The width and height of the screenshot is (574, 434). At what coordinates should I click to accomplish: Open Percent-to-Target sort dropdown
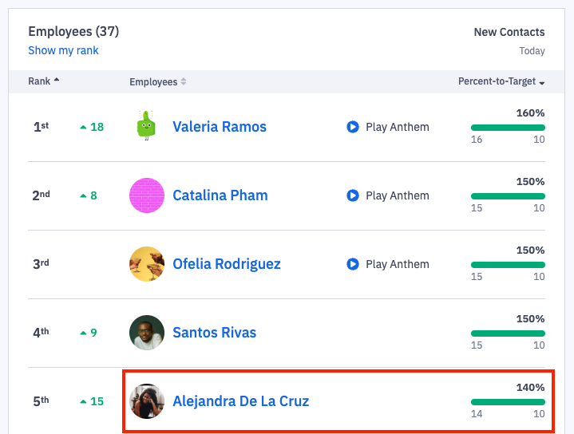coord(501,82)
